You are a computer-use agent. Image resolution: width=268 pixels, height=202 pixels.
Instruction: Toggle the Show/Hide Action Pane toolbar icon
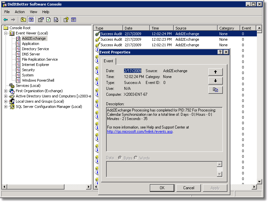pyautogui.click(x=74, y=20)
